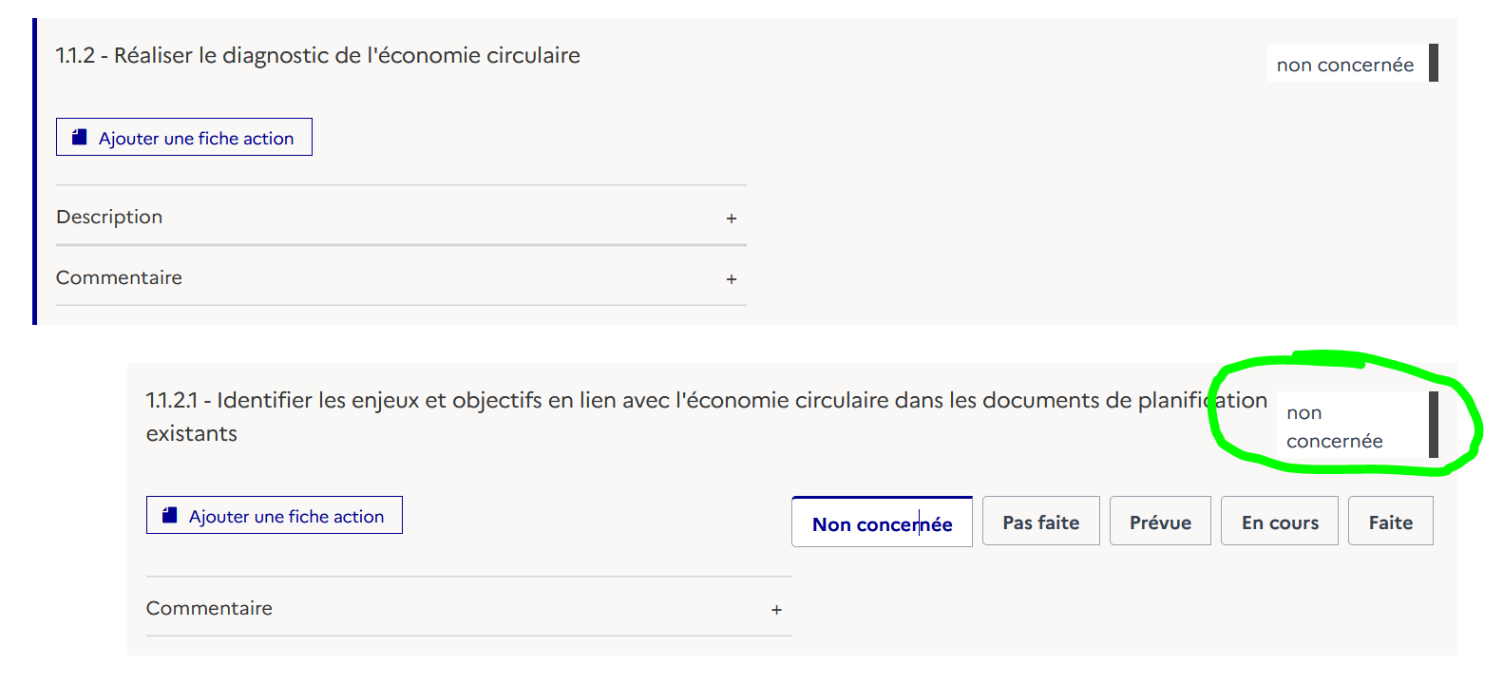Screen dimensions: 1503x684
Task: Click the plus icon beside 1.1.2.1's Commentaire
Action: 776,609
